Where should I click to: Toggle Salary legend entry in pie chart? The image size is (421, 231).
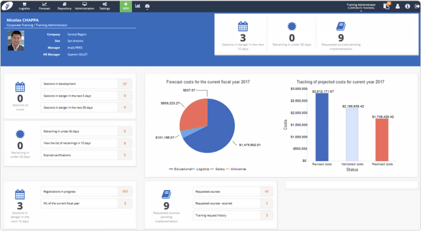click(218, 169)
